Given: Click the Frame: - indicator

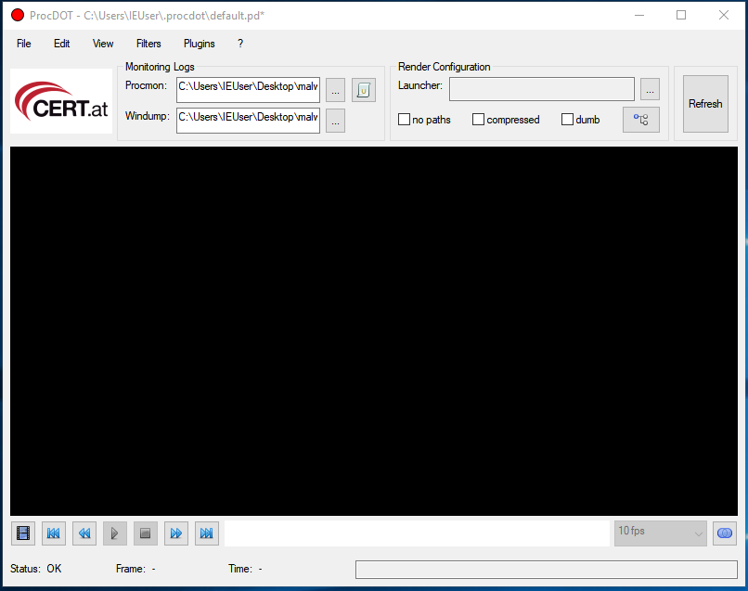Looking at the screenshot, I should pos(135,569).
